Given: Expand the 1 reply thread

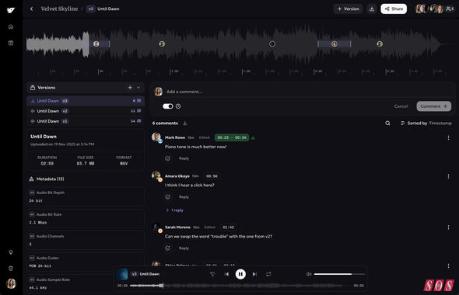Looking at the screenshot, I should [x=175, y=210].
